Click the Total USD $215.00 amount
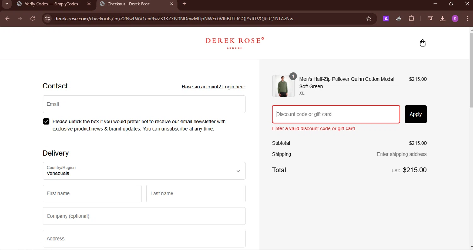 (409, 170)
